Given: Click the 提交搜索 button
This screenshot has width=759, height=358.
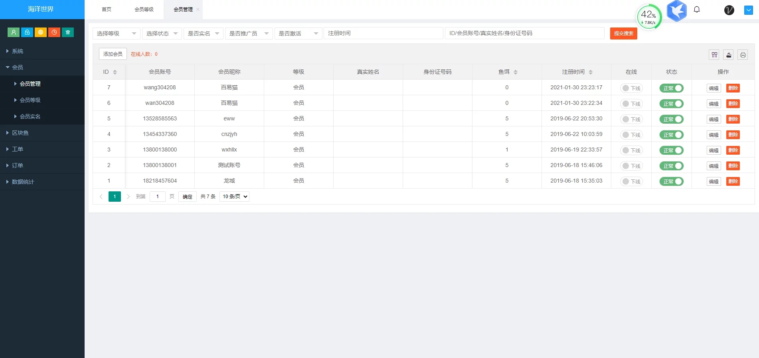Looking at the screenshot, I should [x=623, y=33].
